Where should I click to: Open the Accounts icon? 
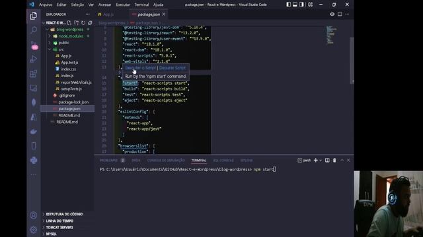click(x=34, y=215)
